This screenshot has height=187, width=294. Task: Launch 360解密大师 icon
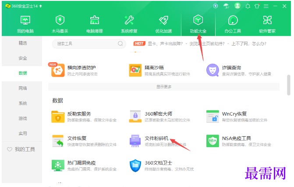[x=135, y=116]
